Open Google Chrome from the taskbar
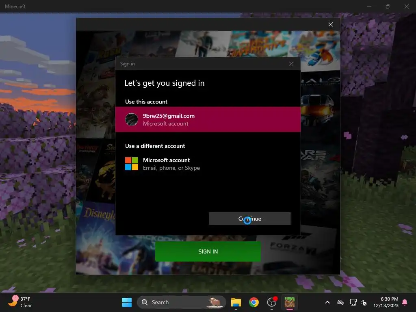This screenshot has height=312, width=416. tap(254, 302)
